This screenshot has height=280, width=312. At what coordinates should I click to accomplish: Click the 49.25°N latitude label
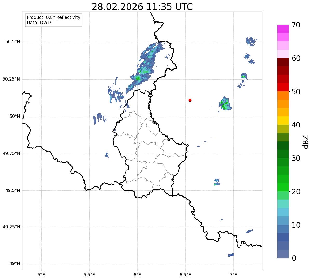11,227
